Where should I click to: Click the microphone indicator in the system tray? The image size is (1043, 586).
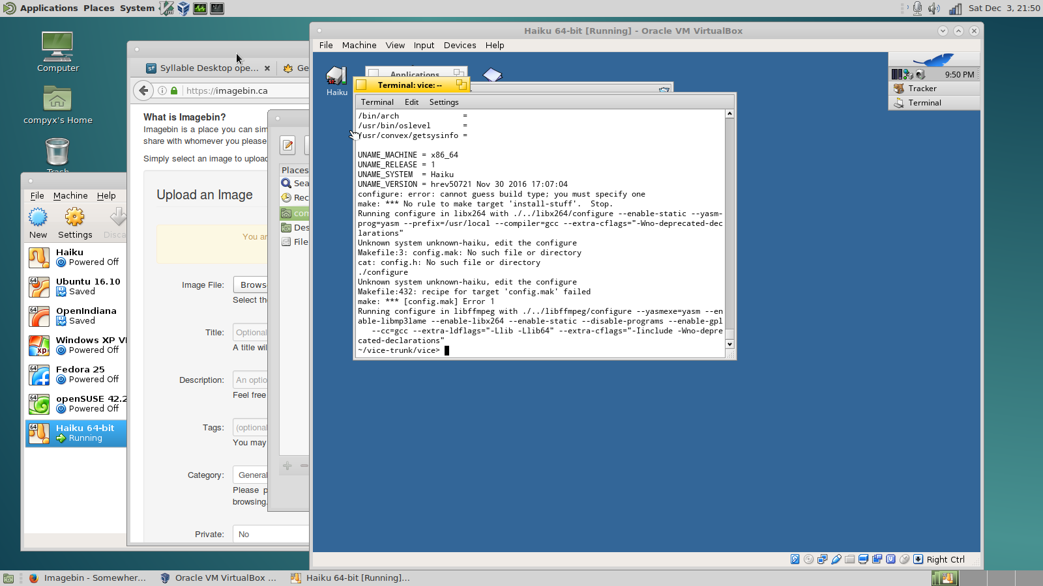tap(917, 8)
